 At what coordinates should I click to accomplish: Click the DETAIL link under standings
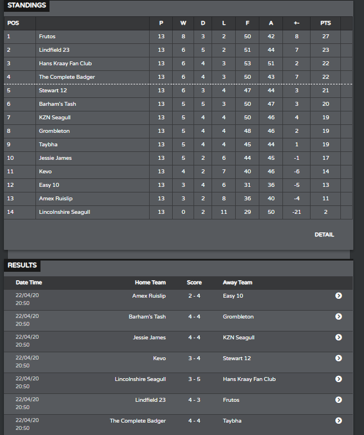324,235
